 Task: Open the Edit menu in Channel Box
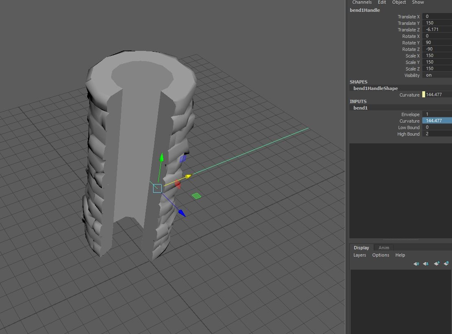[x=382, y=2]
